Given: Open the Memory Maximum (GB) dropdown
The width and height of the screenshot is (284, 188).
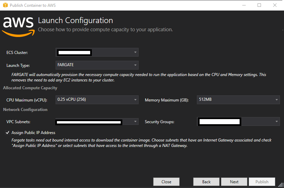Looking at the screenshot, I should (x=238, y=100).
